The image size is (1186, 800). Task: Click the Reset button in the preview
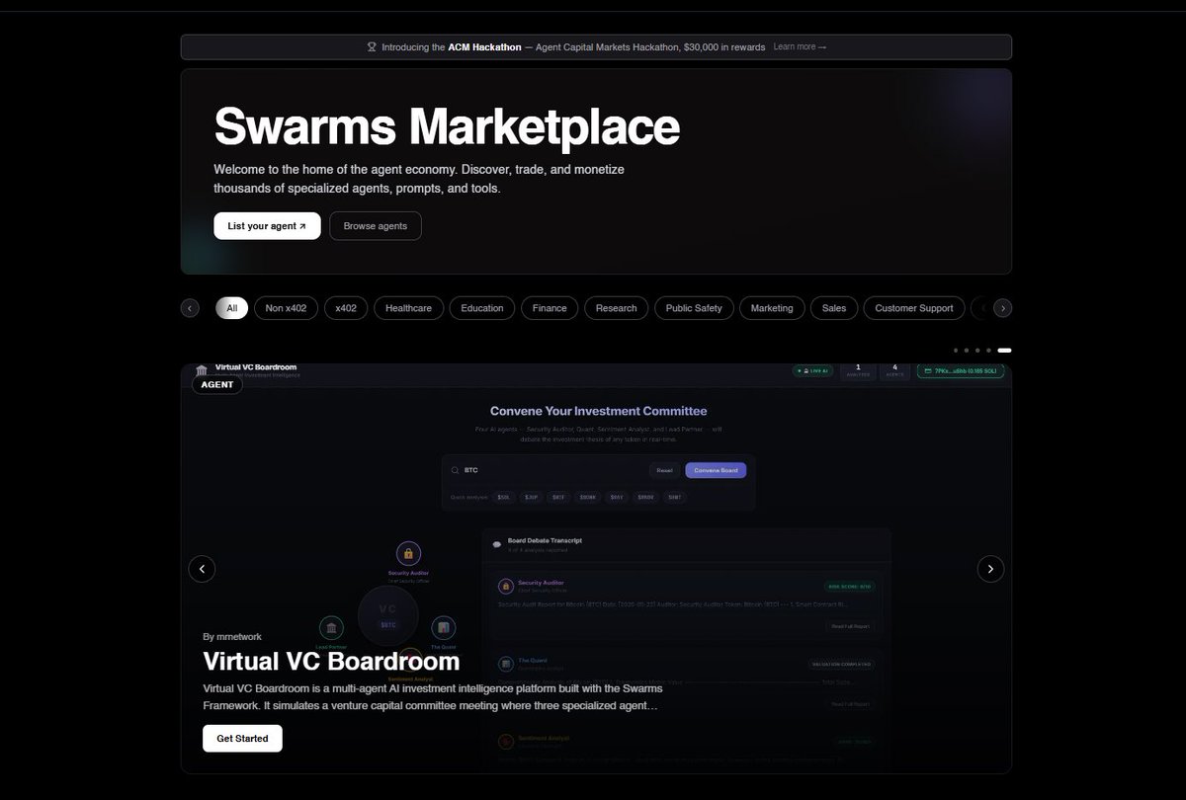point(664,470)
